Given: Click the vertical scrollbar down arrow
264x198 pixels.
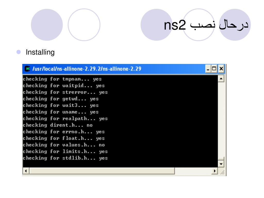Looking at the screenshot, I should click(x=221, y=164).
